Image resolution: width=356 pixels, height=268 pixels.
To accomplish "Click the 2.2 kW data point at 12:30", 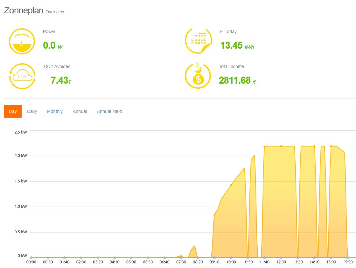I will [x=281, y=146].
